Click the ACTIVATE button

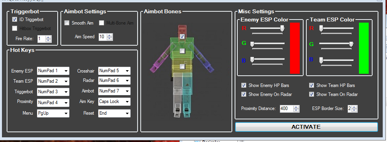[x=306, y=127]
